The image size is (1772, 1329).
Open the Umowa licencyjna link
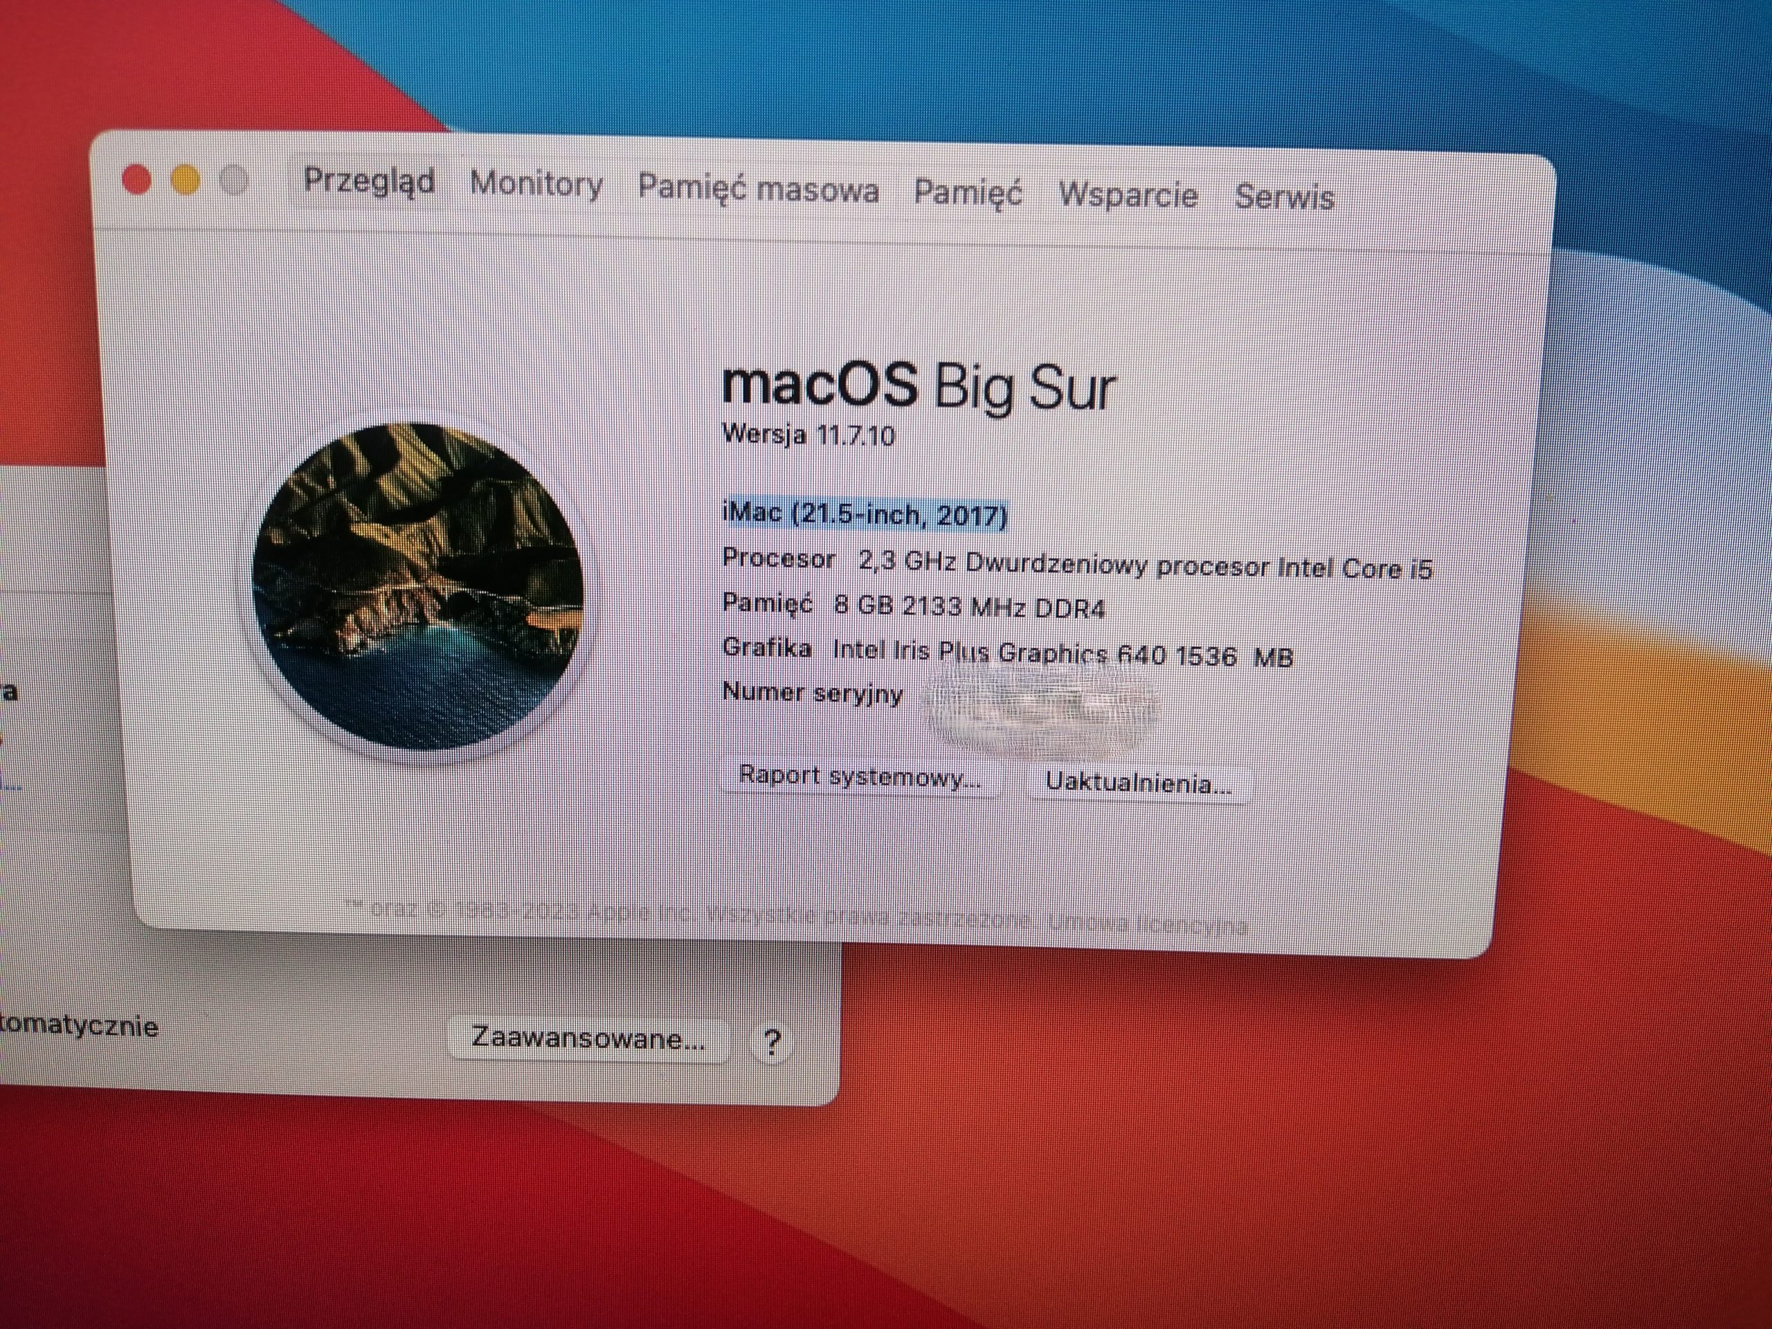[1147, 923]
